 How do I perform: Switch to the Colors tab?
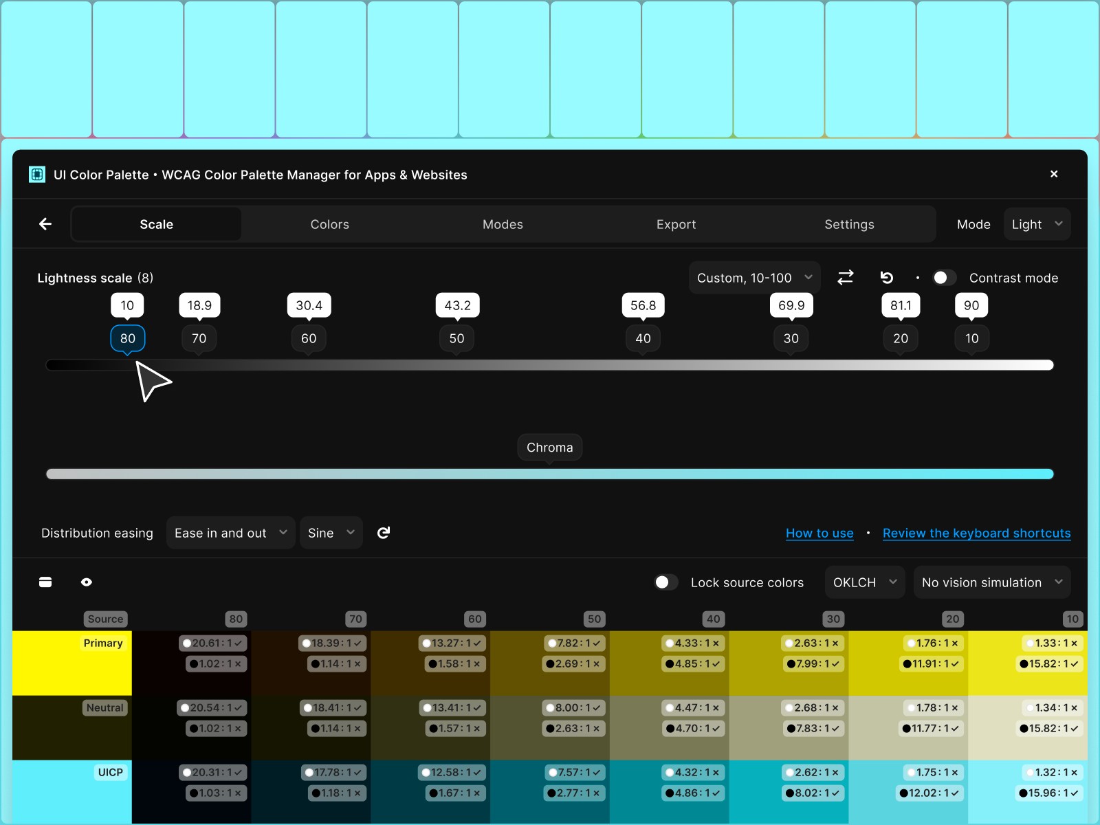329,223
